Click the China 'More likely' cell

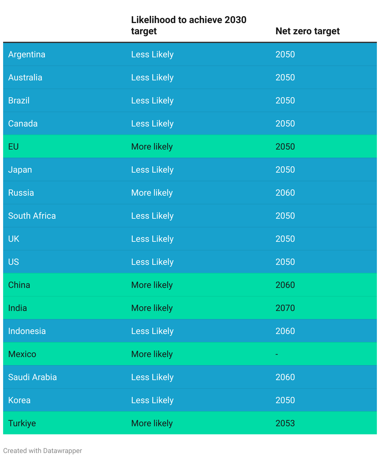(152, 285)
